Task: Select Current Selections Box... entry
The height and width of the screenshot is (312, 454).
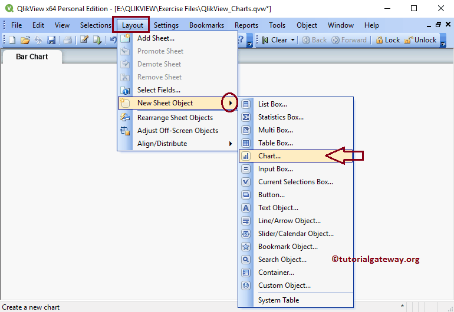Action: (295, 182)
